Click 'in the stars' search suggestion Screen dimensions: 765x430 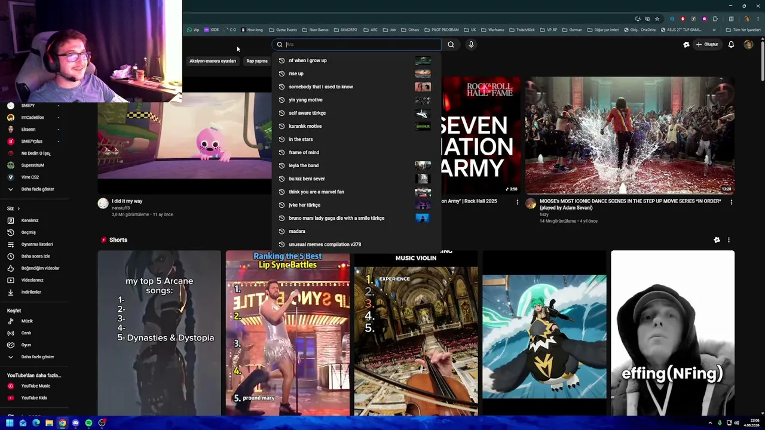point(356,139)
